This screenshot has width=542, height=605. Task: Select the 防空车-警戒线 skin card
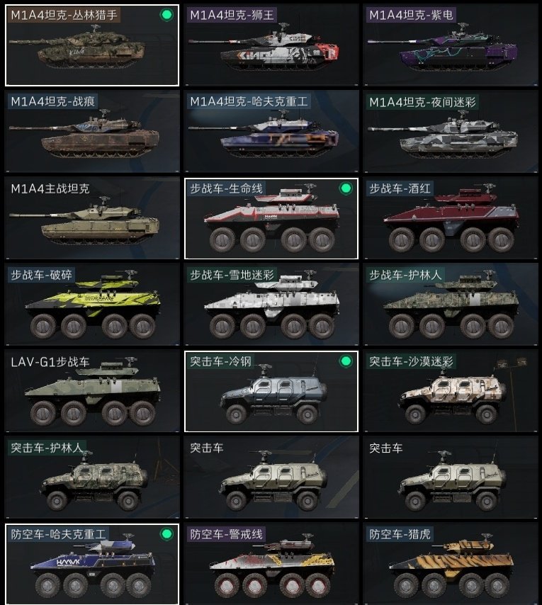click(x=271, y=564)
